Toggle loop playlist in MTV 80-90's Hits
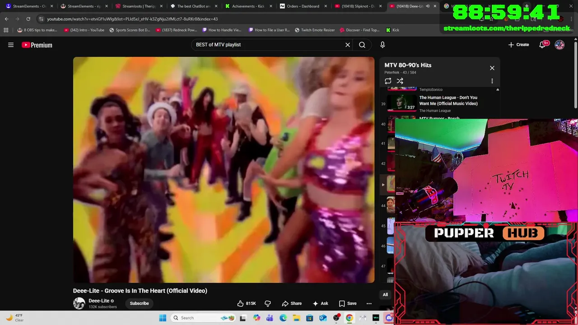 coord(388,81)
